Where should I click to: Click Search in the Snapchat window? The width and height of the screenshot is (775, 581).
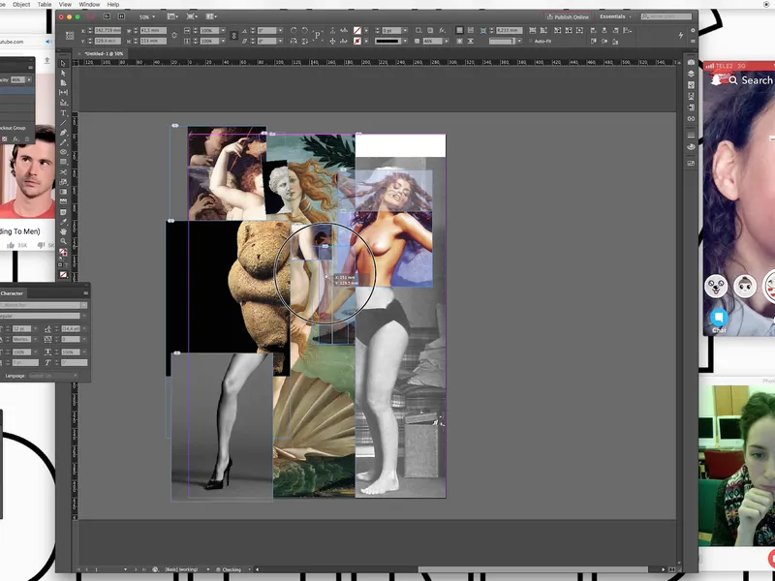point(750,80)
